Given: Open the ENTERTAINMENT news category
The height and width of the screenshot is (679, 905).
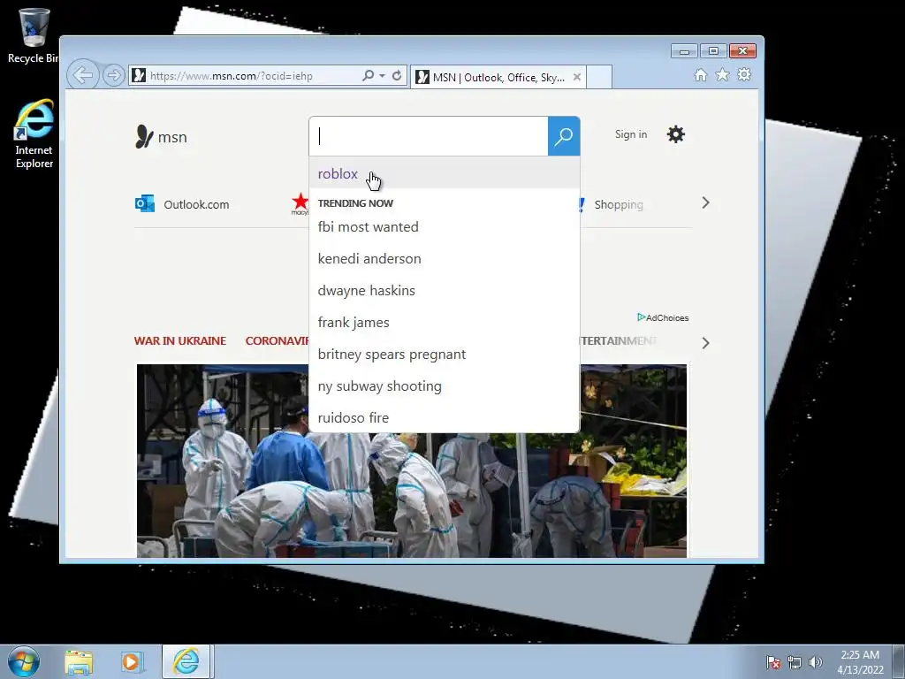Looking at the screenshot, I should (x=619, y=340).
